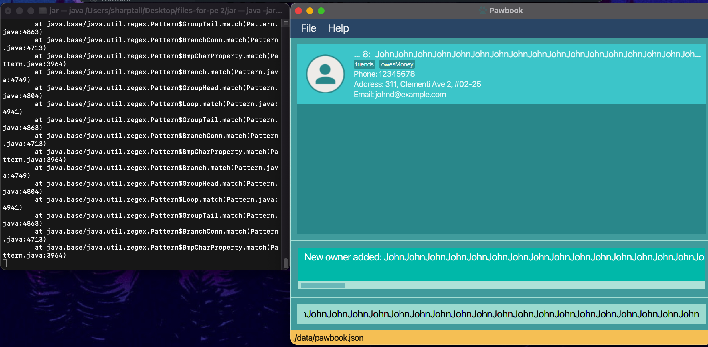Image resolution: width=708 pixels, height=347 pixels.
Task: Click the Email johnd@example.com text
Action: 400,95
